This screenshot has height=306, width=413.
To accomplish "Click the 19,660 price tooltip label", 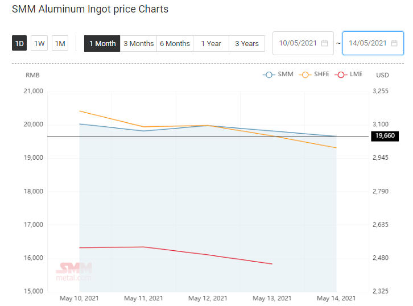I will pyautogui.click(x=385, y=136).
